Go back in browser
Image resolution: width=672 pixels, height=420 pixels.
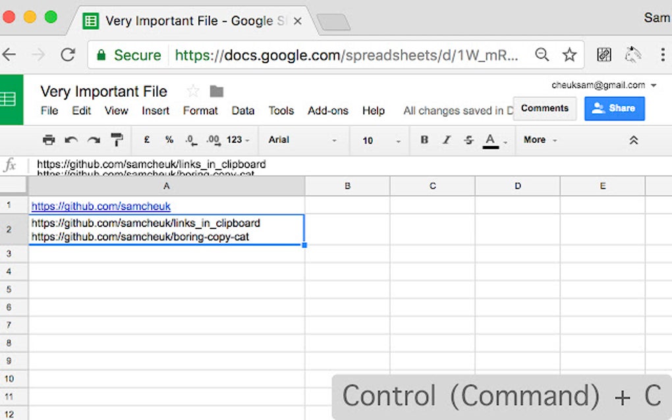click(9, 55)
